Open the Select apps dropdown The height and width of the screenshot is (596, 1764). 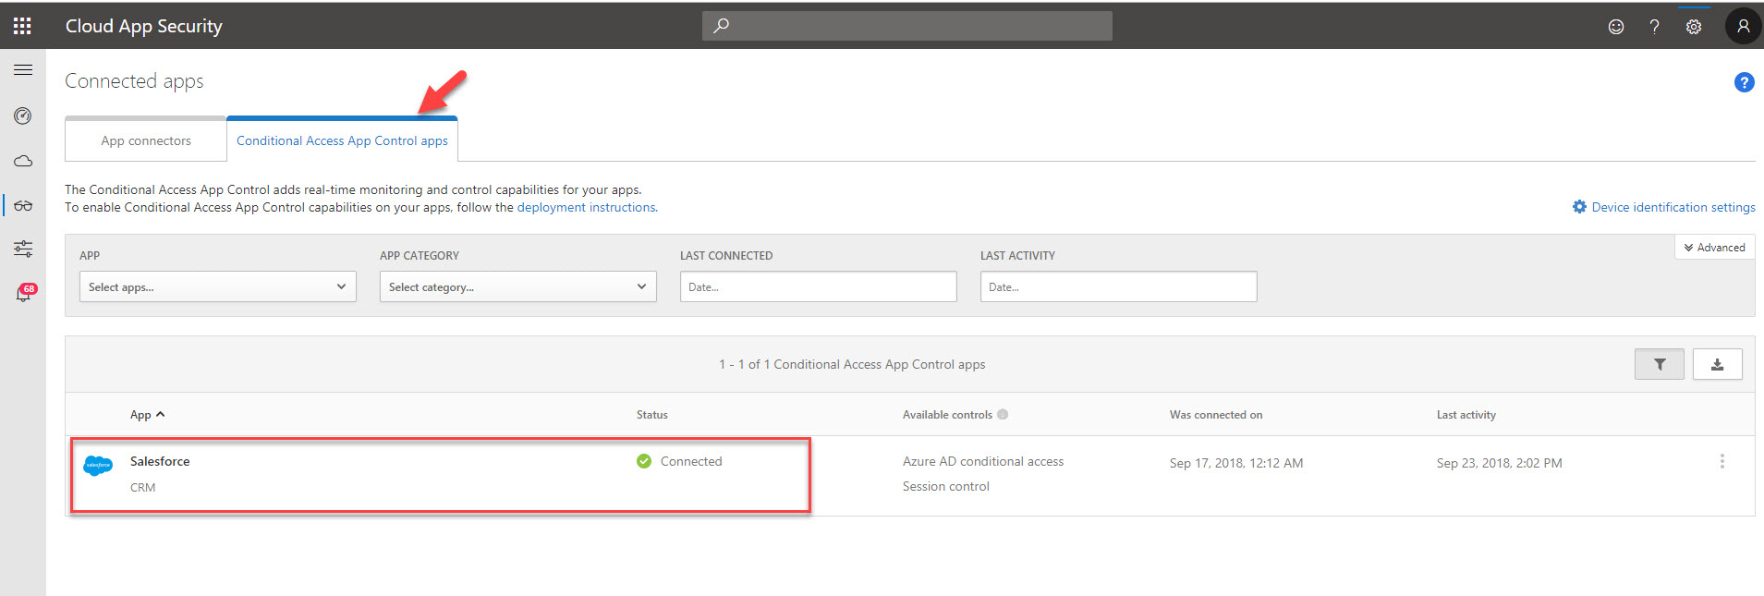[218, 286]
